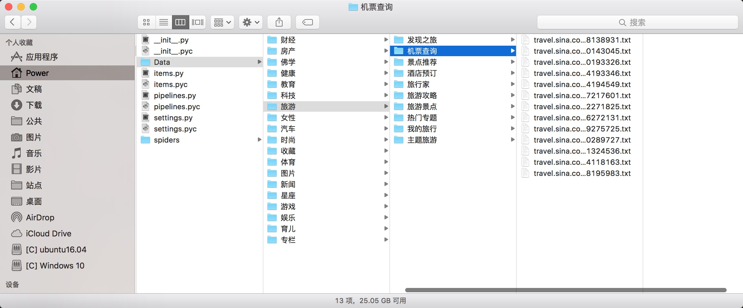Select the Power item in the sidebar
This screenshot has width=743, height=308.
tap(37, 73)
